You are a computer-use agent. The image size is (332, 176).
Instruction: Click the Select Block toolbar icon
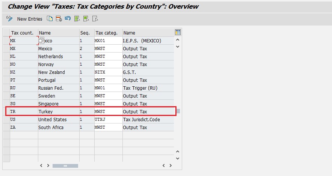pyautogui.click(x=86, y=18)
